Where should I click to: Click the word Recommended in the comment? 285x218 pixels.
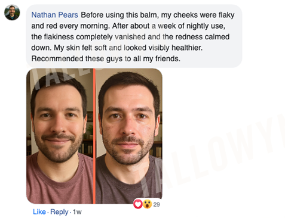coord(57,59)
